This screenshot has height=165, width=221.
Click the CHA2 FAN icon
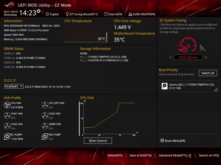click(45, 115)
